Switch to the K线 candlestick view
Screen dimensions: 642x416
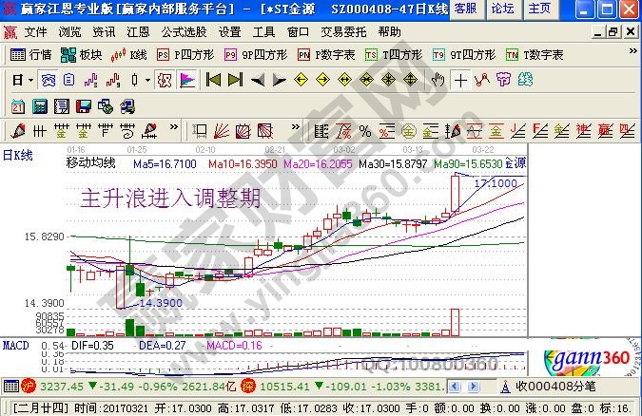(x=128, y=55)
